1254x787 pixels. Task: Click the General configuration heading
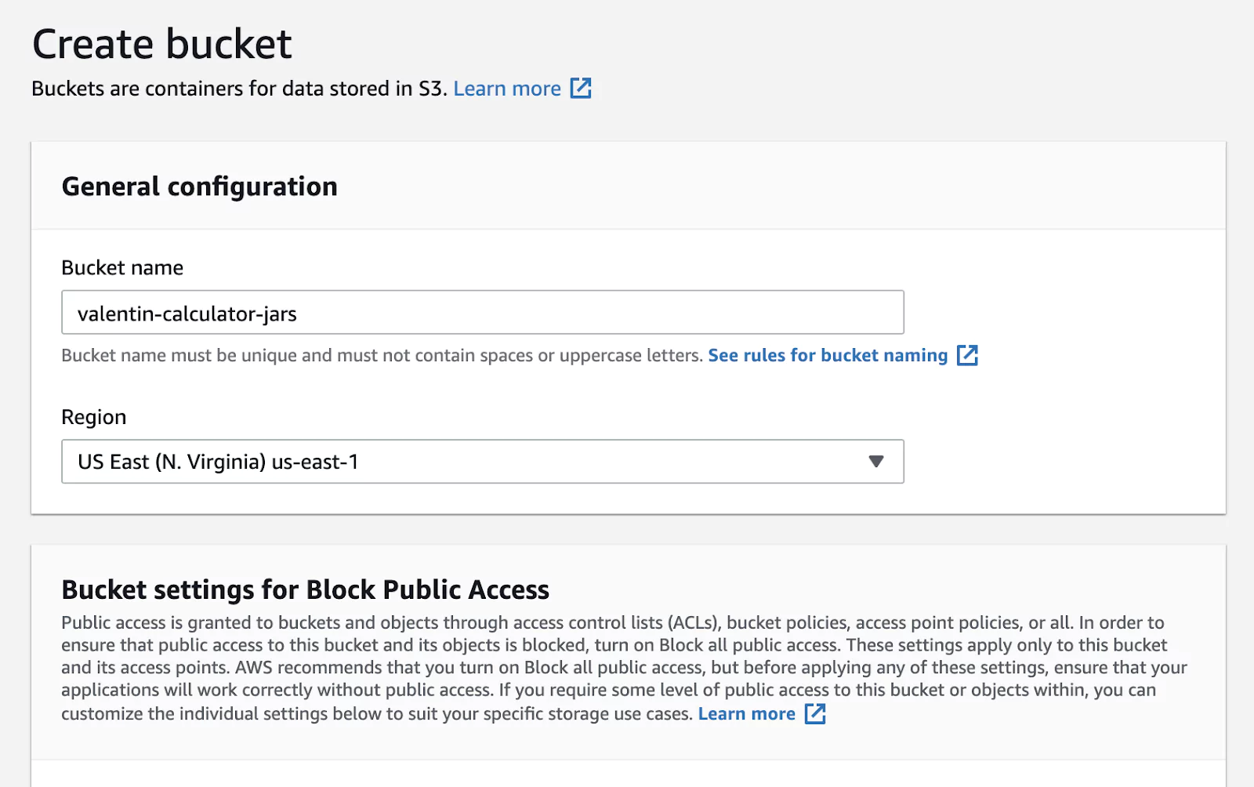(x=200, y=187)
